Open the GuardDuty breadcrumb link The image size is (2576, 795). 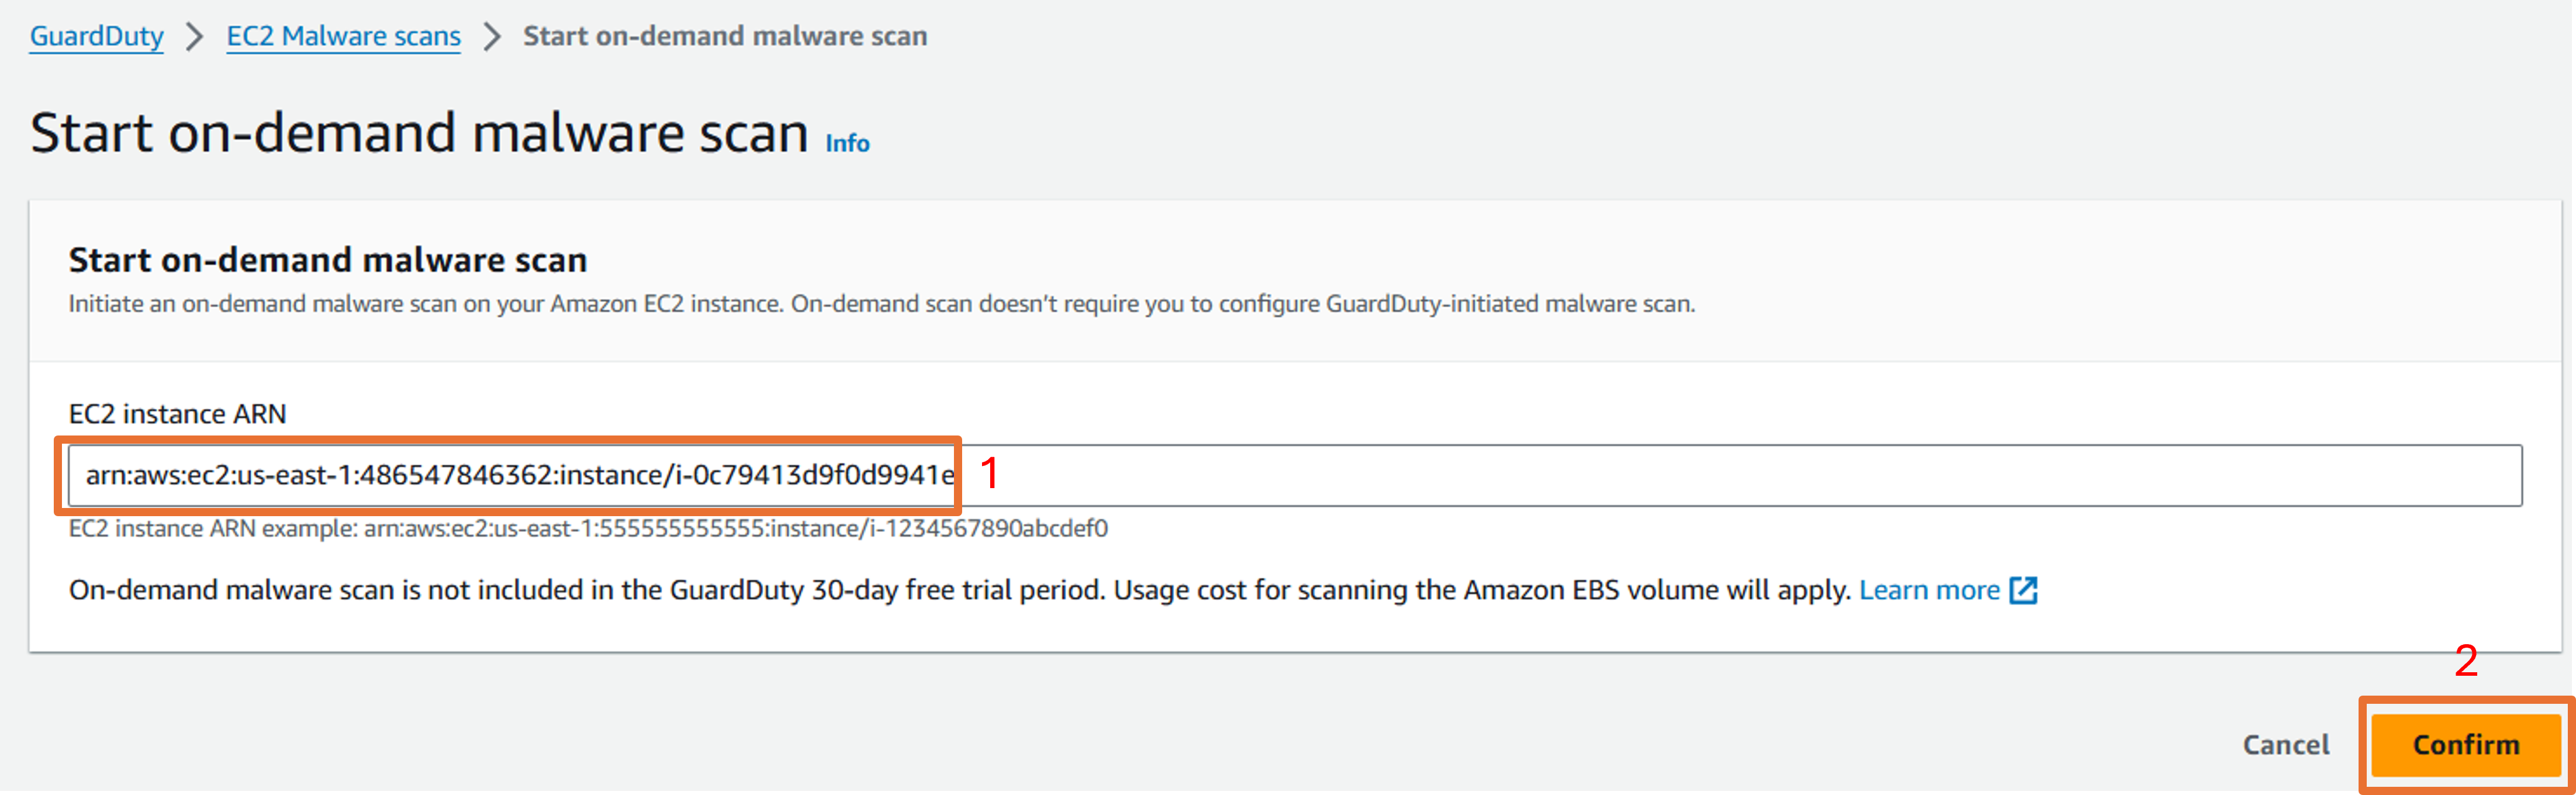coord(96,36)
